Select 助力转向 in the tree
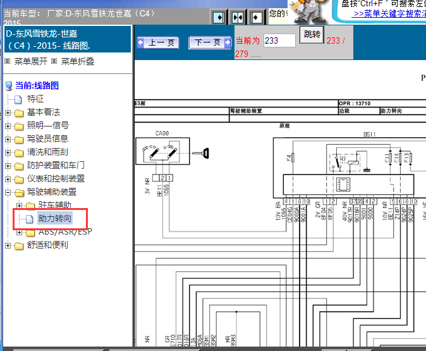 click(x=54, y=218)
